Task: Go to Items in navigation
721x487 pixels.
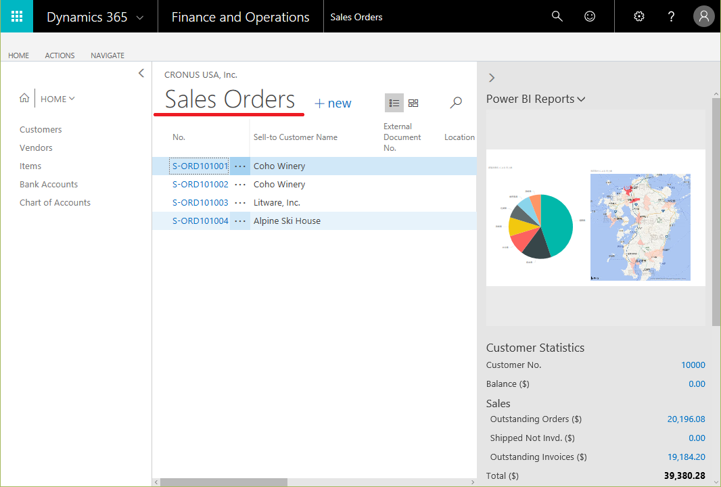Action: coord(30,166)
